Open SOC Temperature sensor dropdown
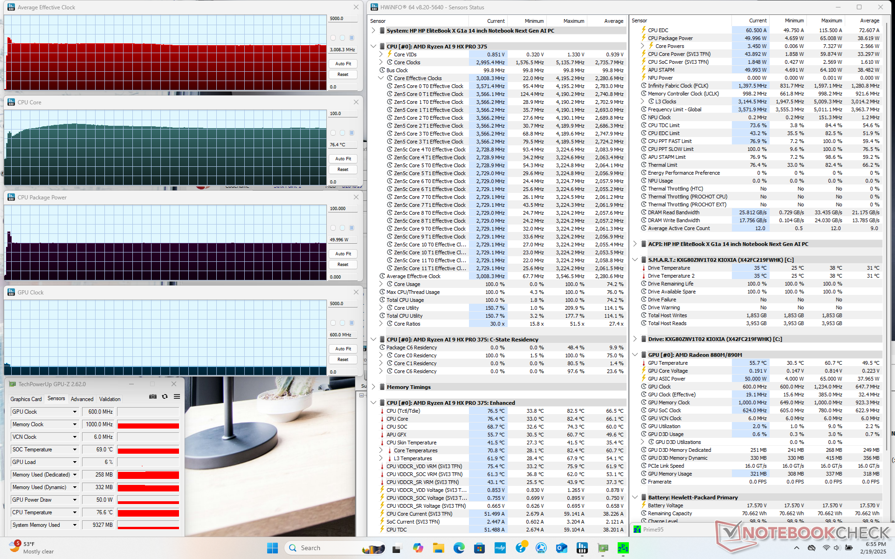 coord(75,450)
